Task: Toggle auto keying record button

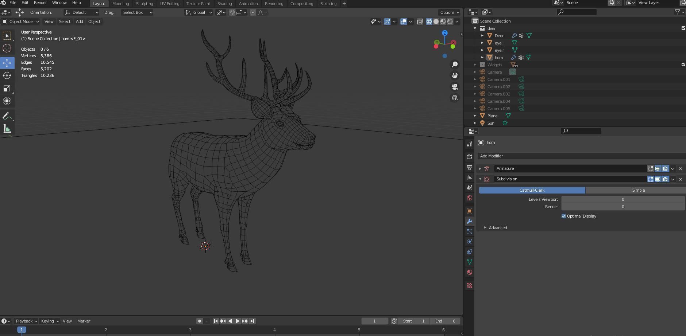Action: [x=199, y=321]
